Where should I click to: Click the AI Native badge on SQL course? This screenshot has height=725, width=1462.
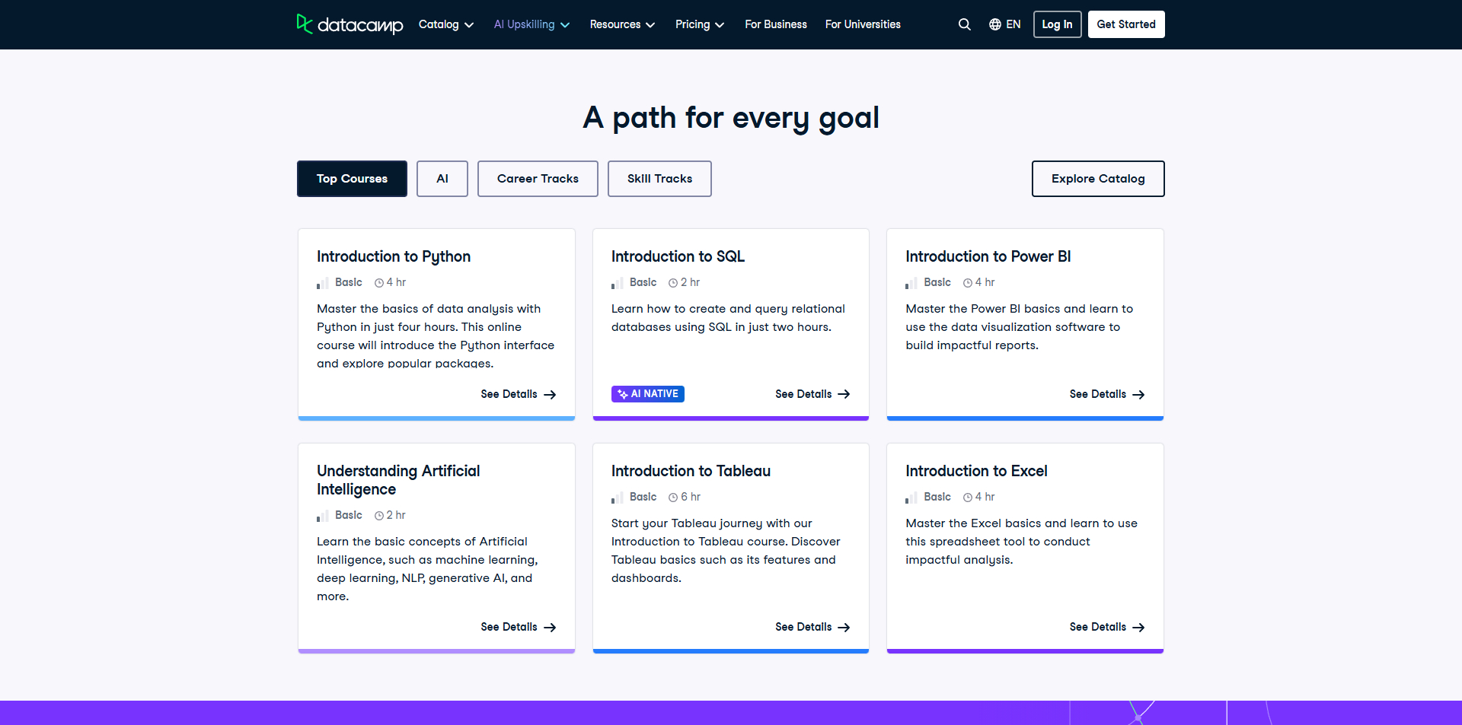click(647, 394)
